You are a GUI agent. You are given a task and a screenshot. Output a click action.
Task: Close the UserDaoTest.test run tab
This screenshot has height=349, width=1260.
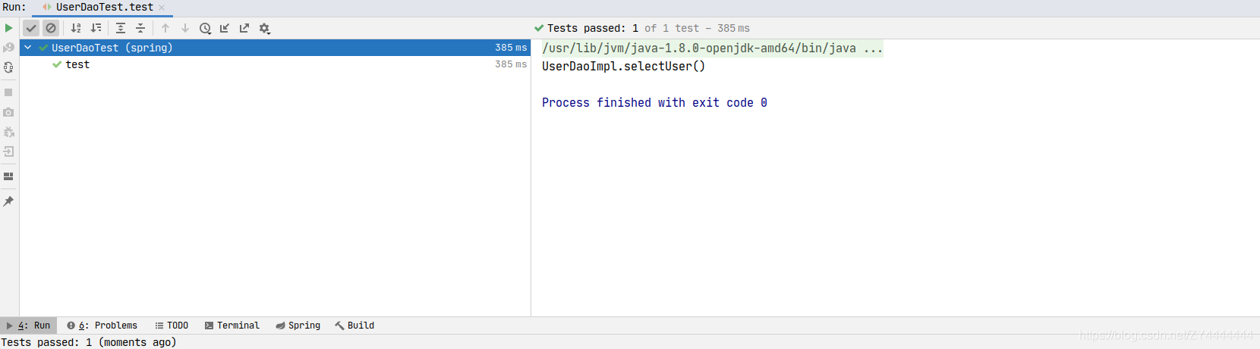(162, 8)
